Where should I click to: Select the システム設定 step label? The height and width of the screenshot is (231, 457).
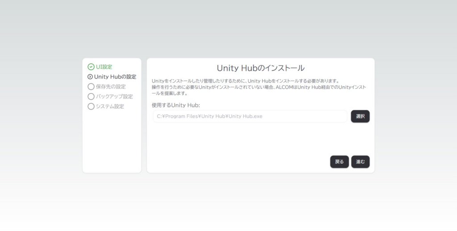(110, 106)
